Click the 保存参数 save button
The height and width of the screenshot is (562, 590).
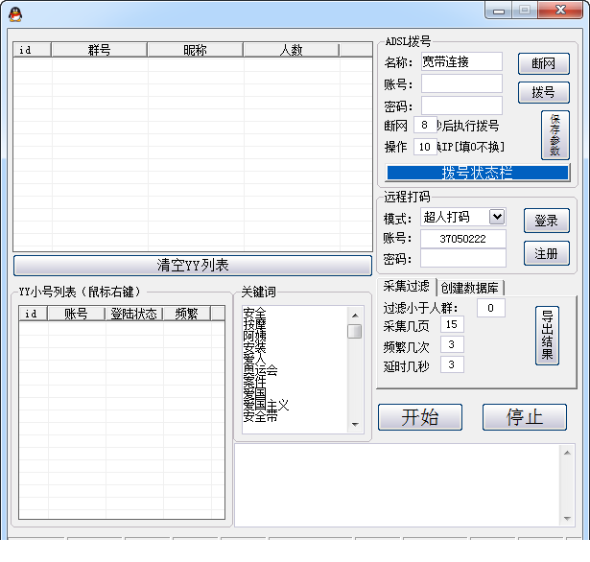555,135
